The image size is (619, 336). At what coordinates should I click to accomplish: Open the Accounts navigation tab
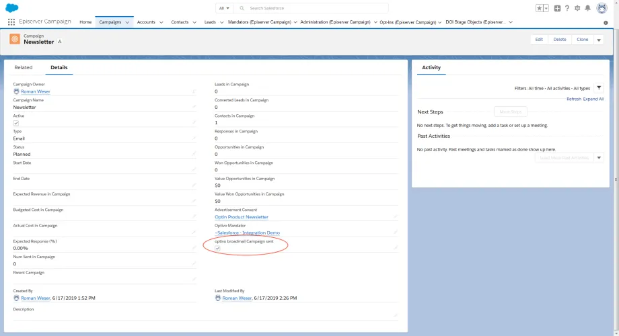(x=146, y=22)
